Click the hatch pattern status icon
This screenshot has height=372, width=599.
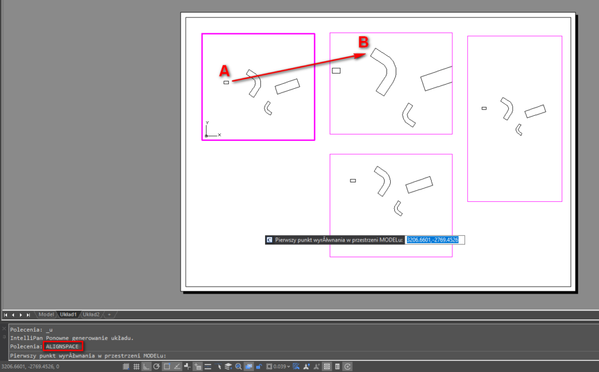pyautogui.click(x=327, y=367)
